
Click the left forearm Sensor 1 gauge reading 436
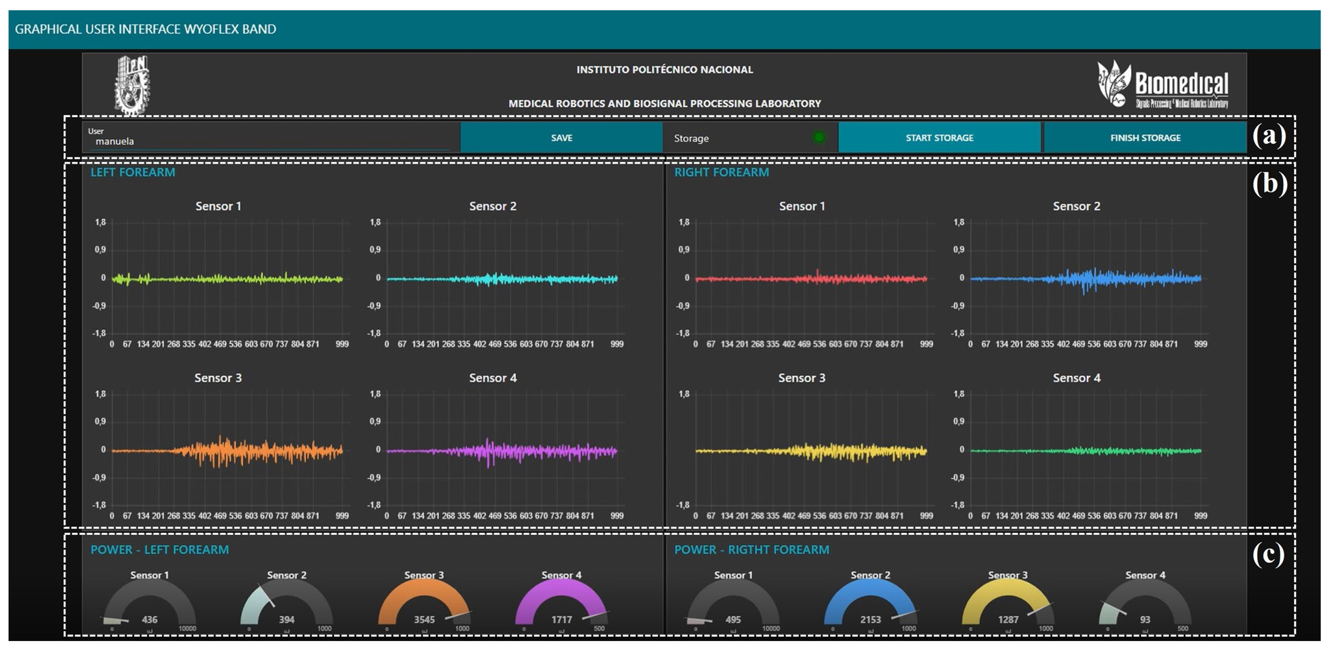(150, 603)
